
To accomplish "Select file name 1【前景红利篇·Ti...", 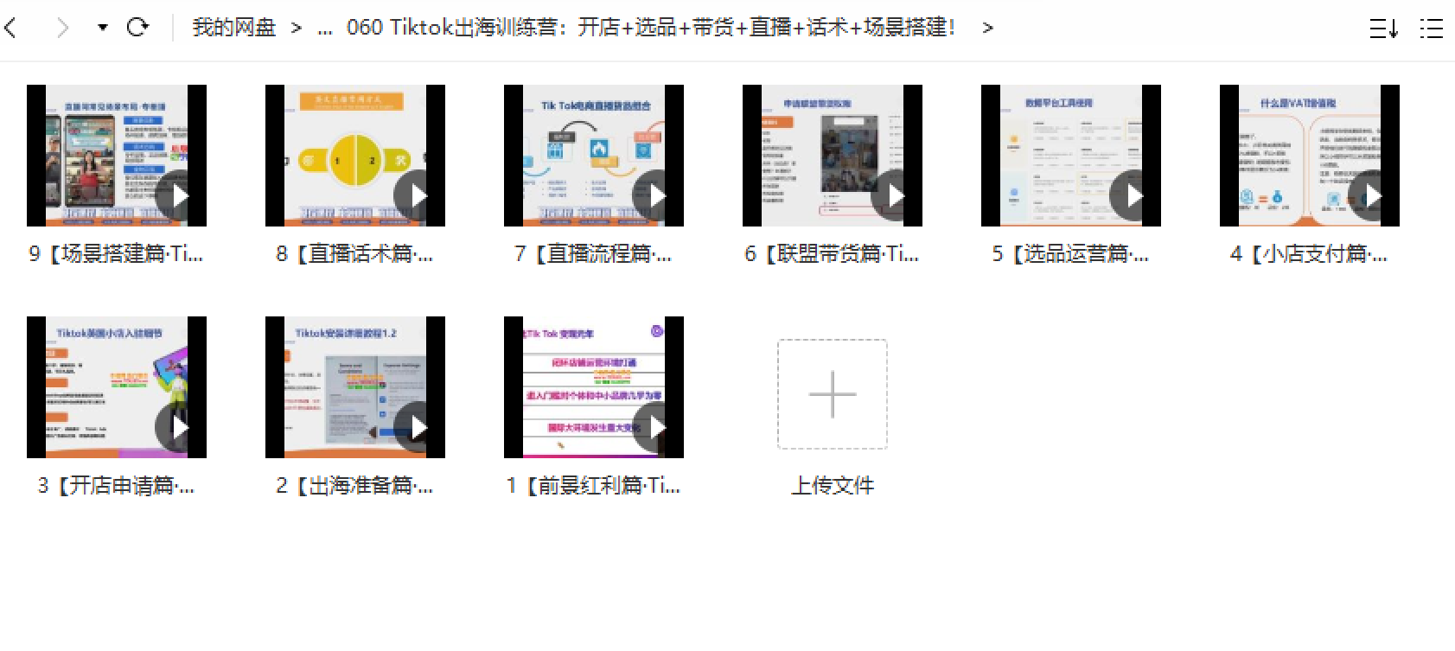I will [x=594, y=485].
